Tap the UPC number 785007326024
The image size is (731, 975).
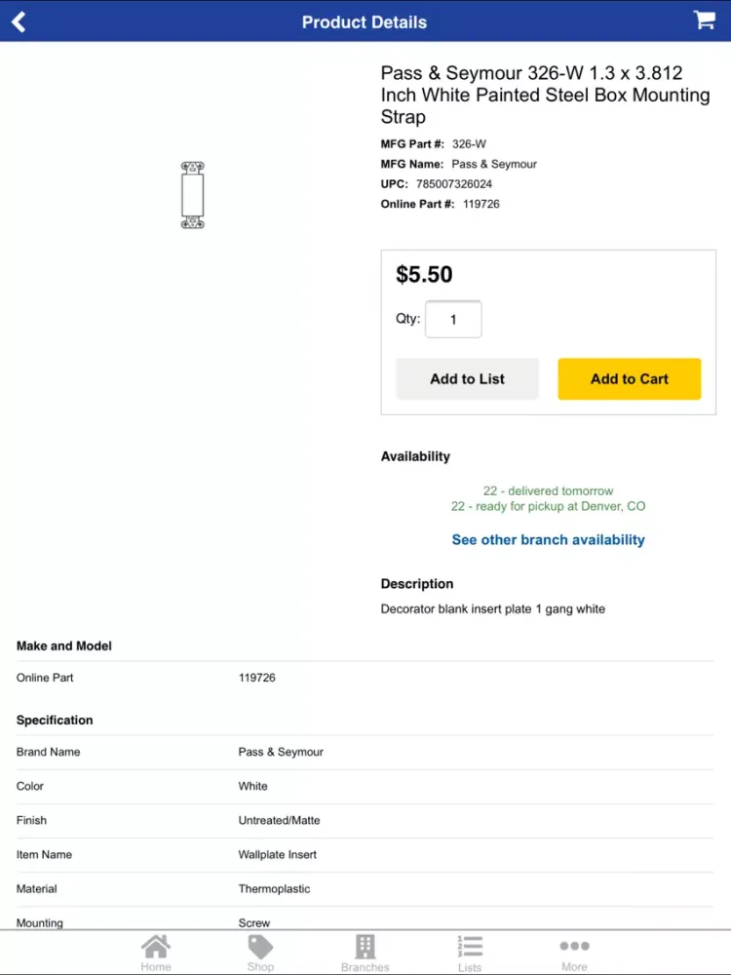point(454,184)
